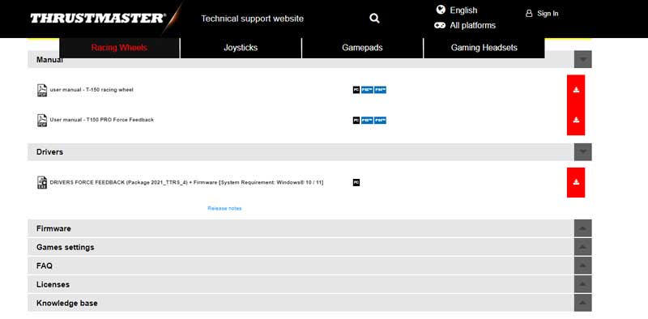Image resolution: width=648 pixels, height=319 pixels.
Task: Click PC badge in T150 PRO row
Action: click(x=356, y=121)
